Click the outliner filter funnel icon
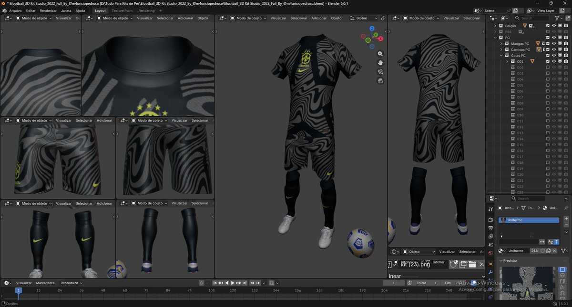The image size is (572, 307). tap(557, 18)
